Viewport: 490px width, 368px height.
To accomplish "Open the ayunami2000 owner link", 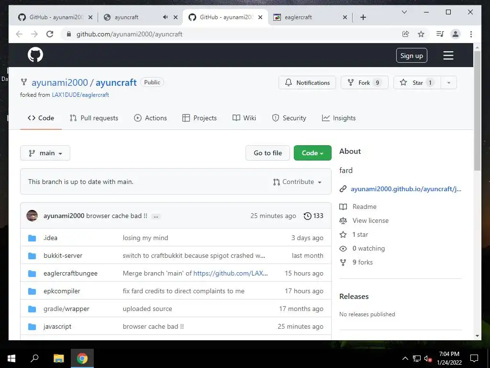I will click(60, 82).
